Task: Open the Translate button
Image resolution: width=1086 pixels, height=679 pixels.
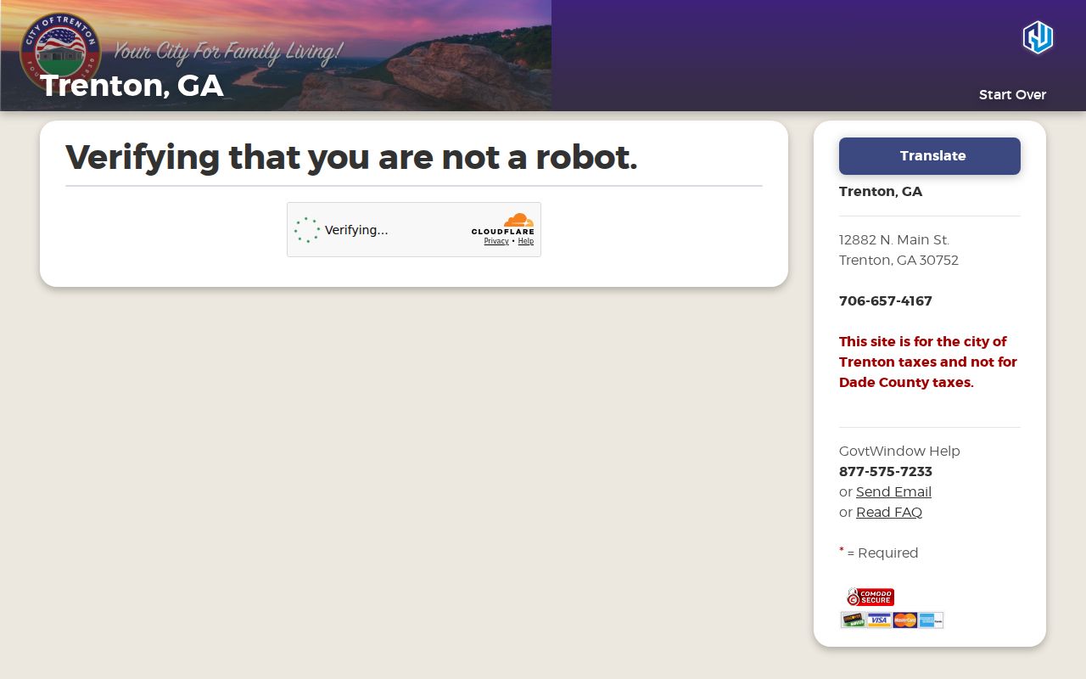Action: click(930, 156)
